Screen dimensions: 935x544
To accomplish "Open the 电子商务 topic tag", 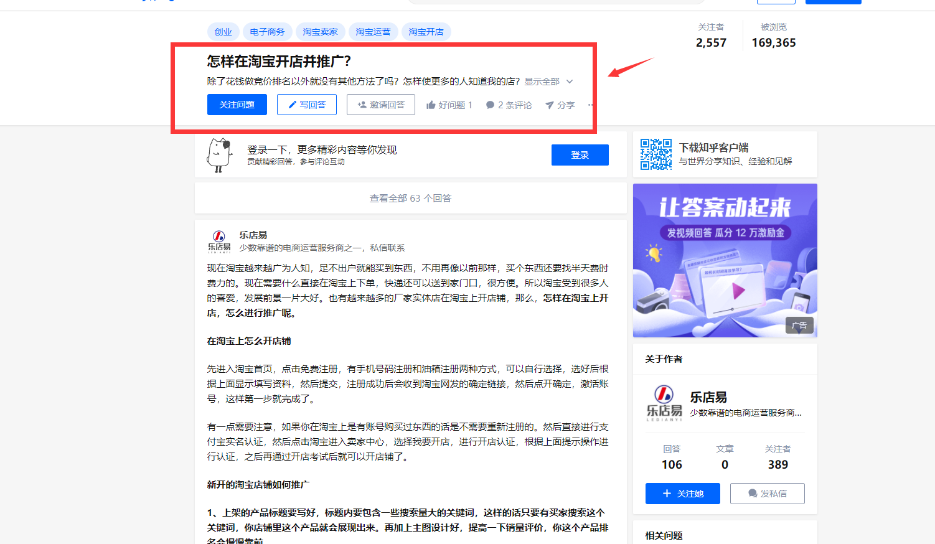I will pos(267,32).
